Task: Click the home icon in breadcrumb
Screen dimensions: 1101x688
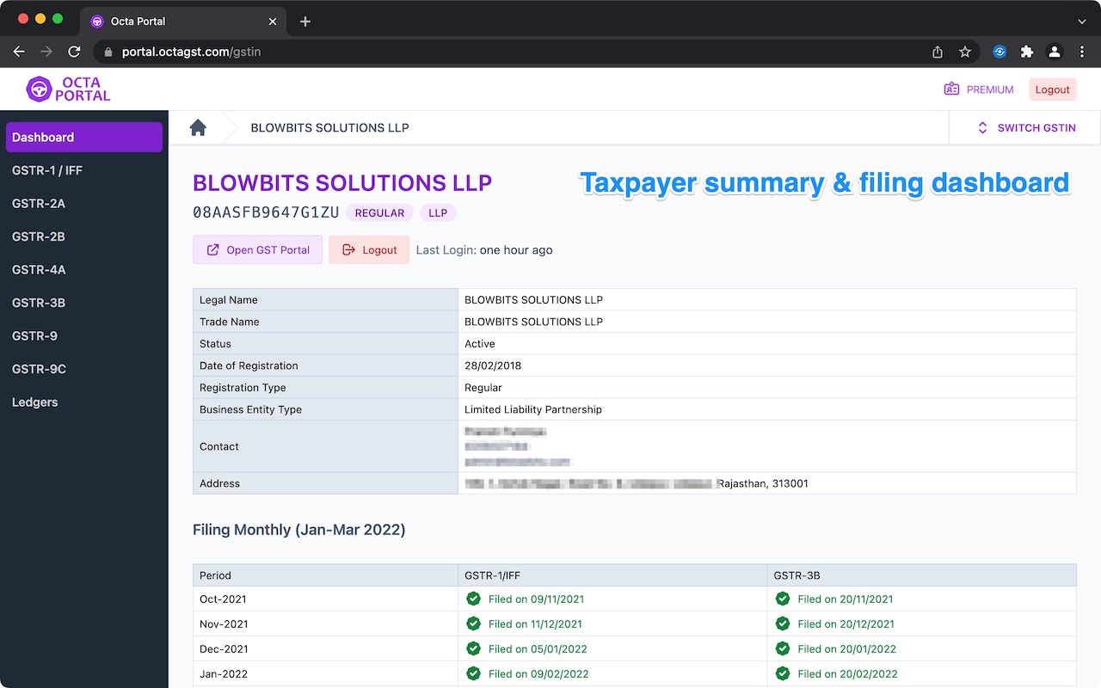Action: pyautogui.click(x=198, y=128)
